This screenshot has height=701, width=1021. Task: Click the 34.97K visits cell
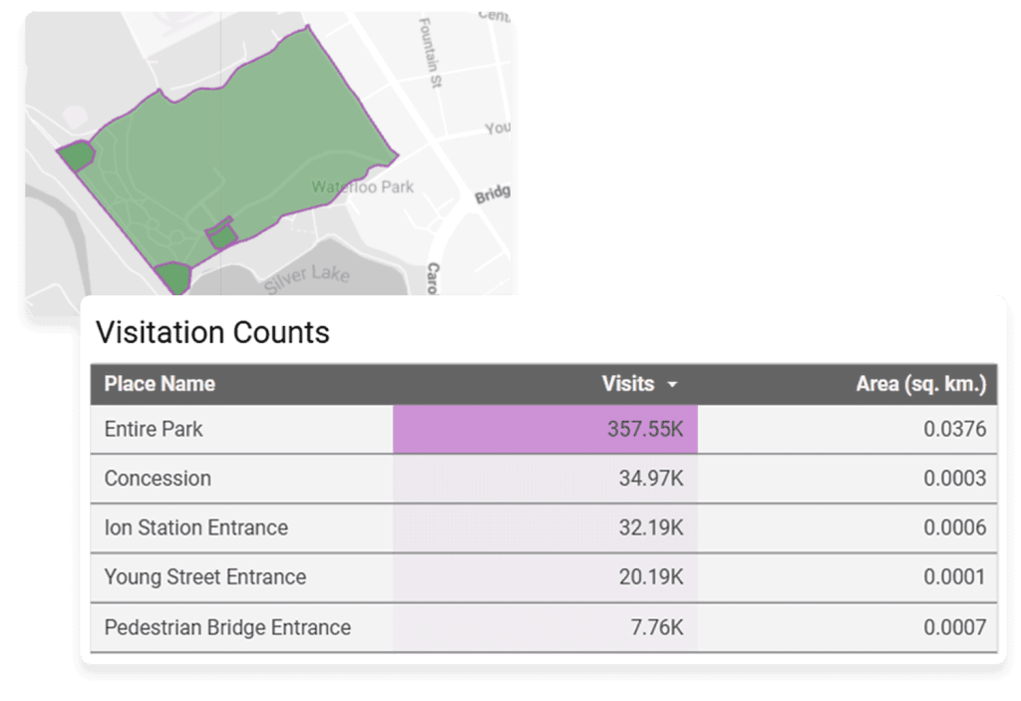650,479
